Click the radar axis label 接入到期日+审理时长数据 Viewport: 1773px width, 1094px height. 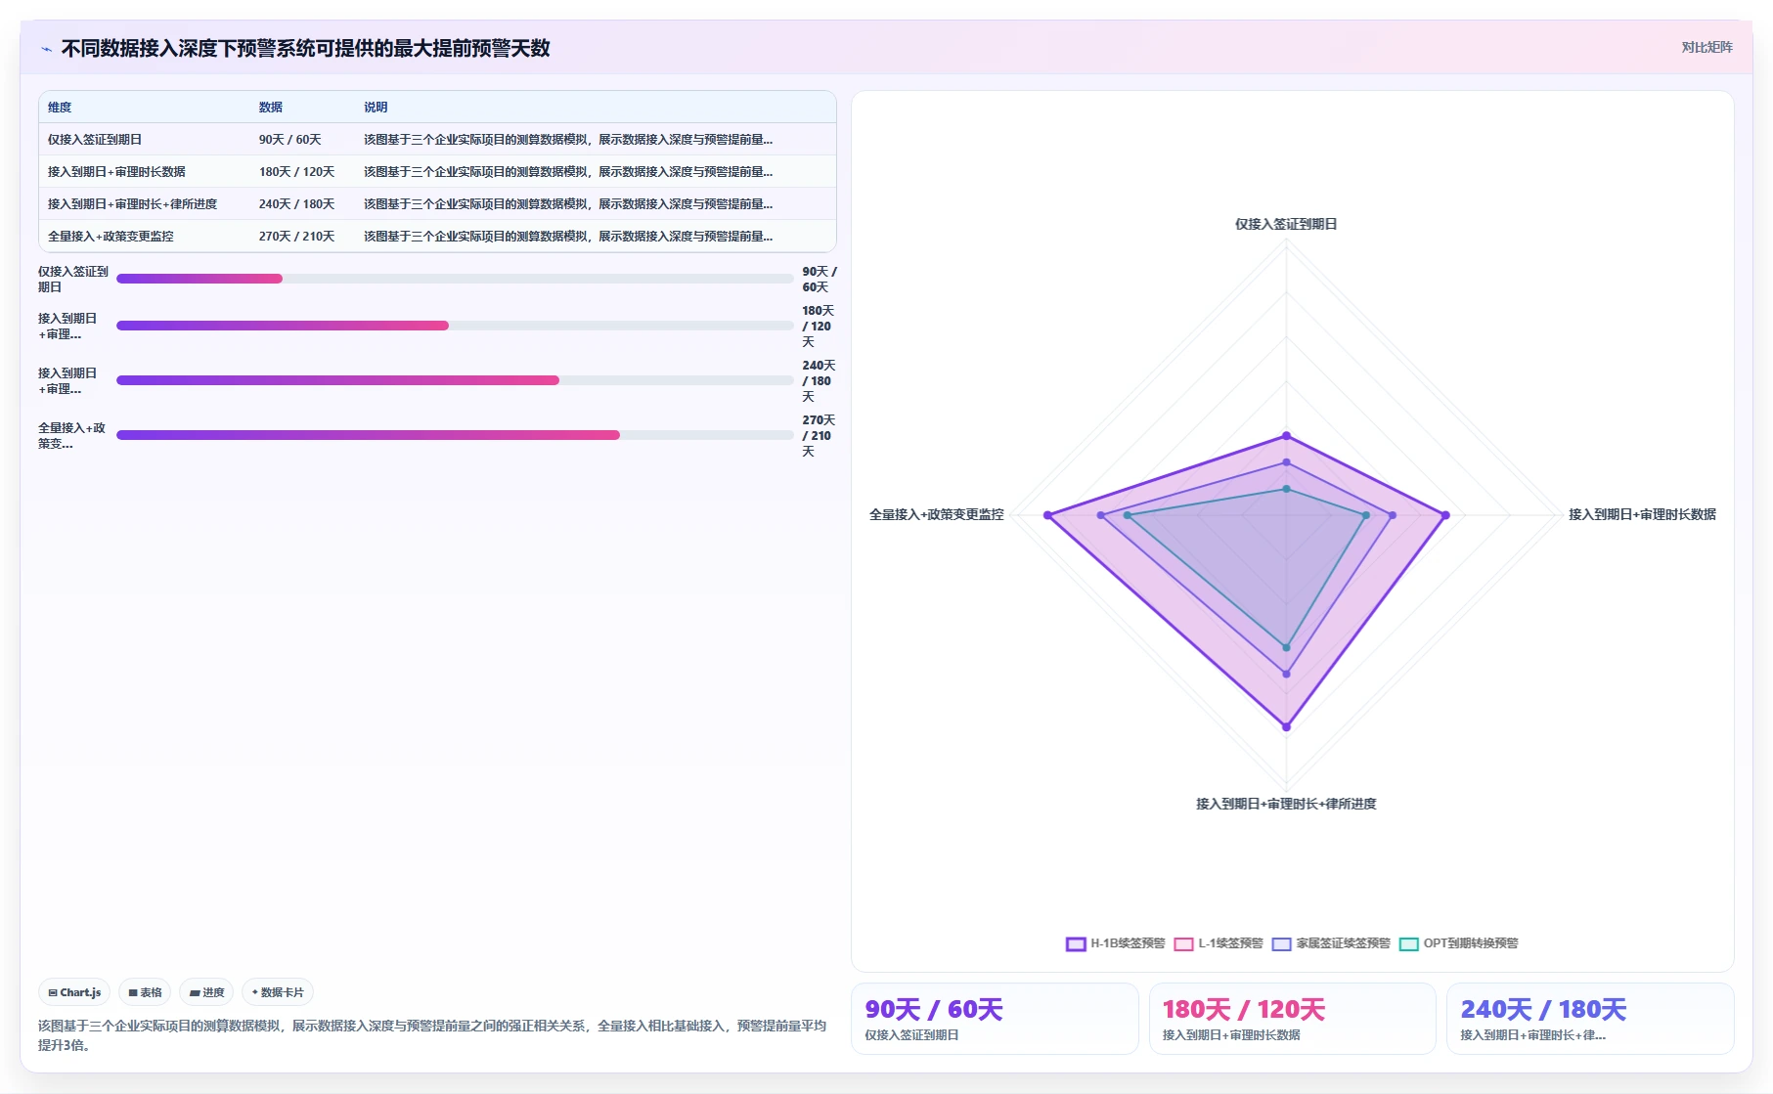1642,514
